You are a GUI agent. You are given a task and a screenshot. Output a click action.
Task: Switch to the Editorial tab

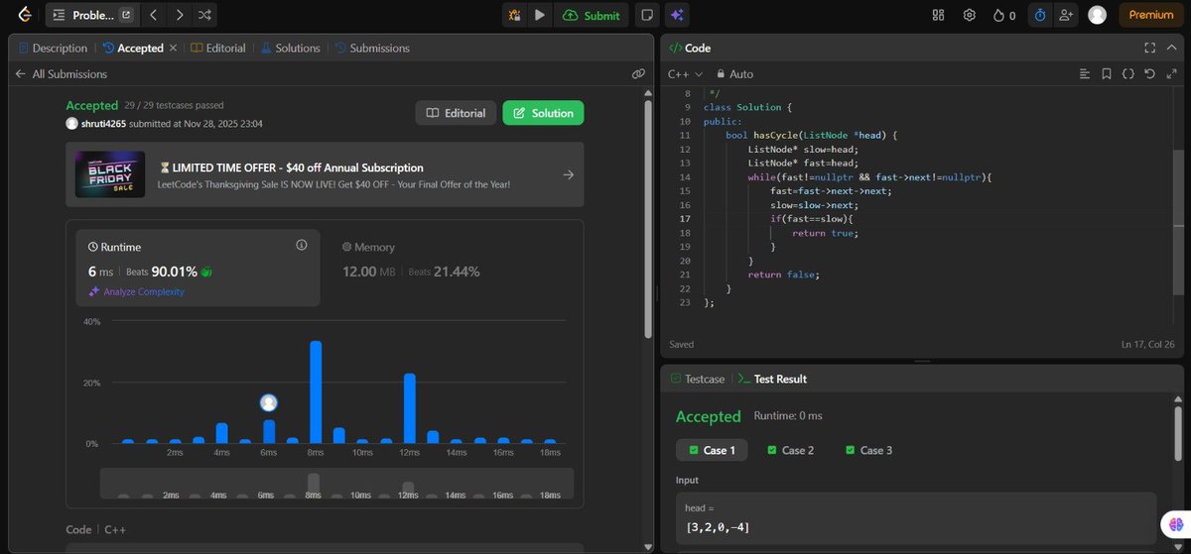[x=217, y=48]
